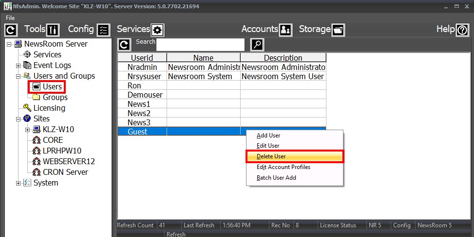474x237 pixels.
Task: Click the Last Refresh status bar entry
Action: coord(199,225)
